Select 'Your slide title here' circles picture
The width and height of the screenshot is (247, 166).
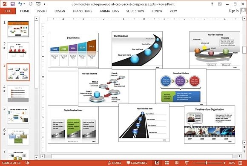tap(181, 87)
